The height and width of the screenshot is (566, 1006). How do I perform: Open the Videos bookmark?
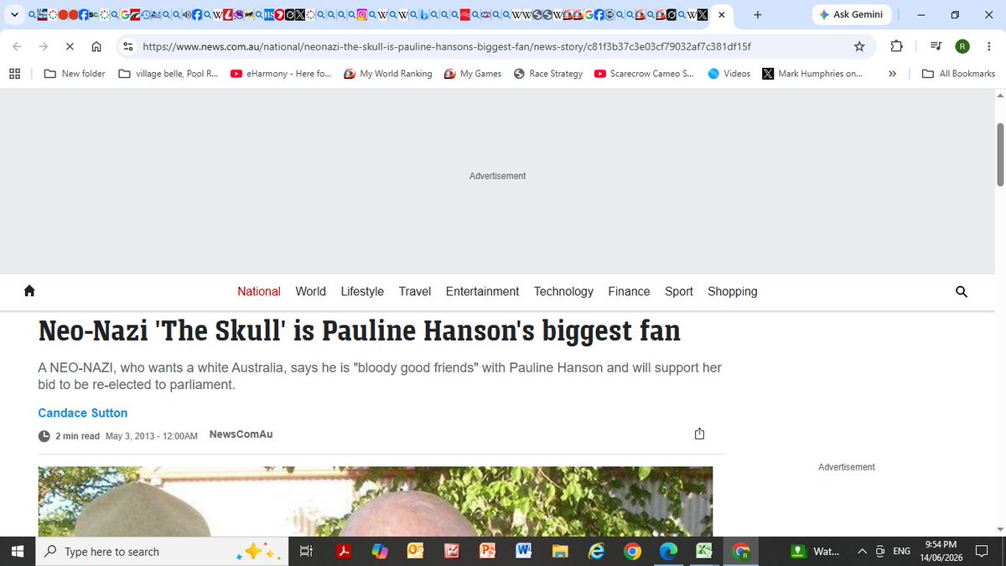tap(729, 74)
